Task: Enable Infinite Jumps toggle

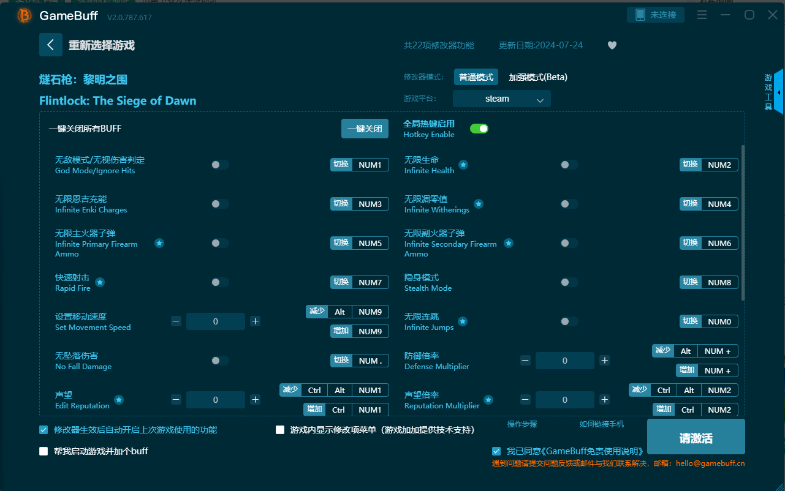Action: [569, 321]
